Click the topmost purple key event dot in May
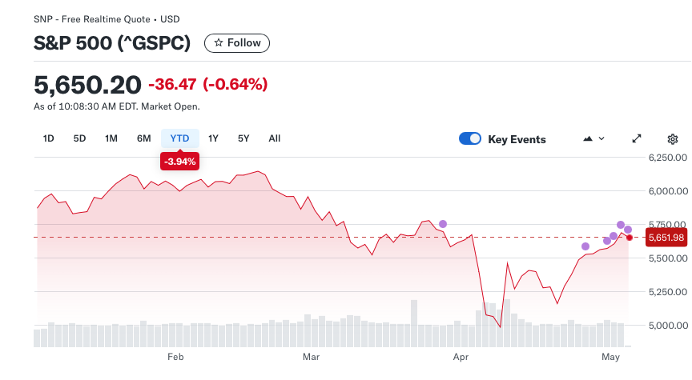This screenshot has width=692, height=380. click(621, 225)
